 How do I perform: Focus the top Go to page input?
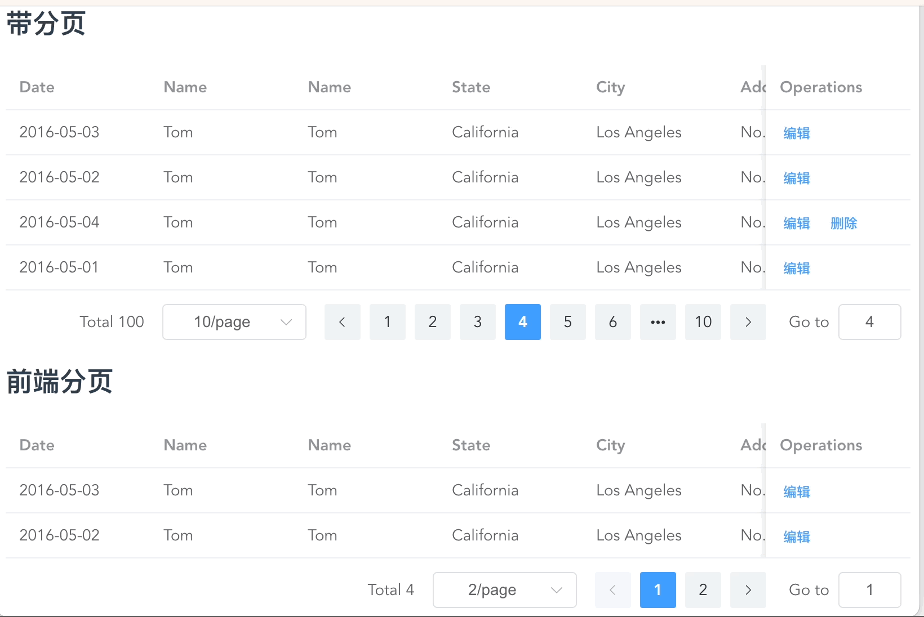click(x=869, y=322)
